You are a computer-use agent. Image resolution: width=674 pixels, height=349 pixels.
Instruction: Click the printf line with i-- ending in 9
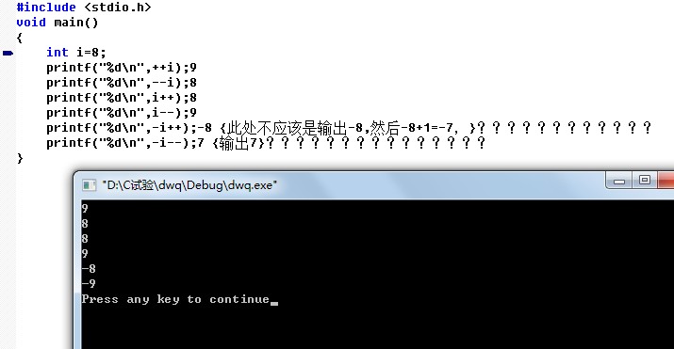tap(122, 112)
